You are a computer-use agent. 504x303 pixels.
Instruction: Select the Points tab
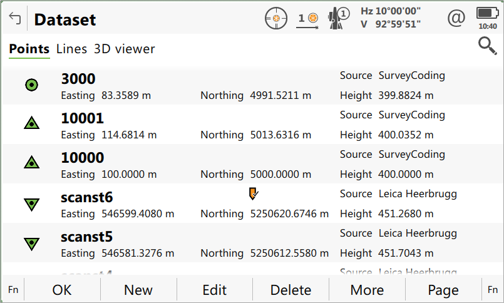click(x=29, y=49)
